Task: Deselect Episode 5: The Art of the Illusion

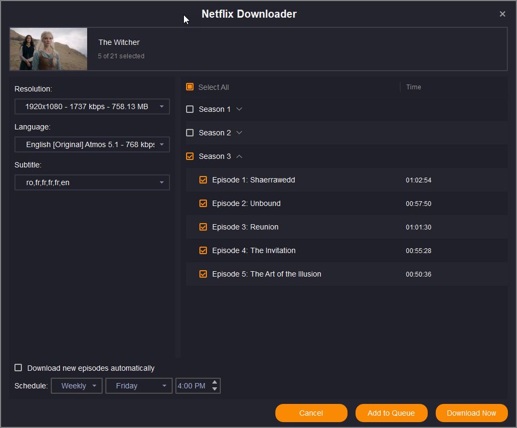Action: point(203,274)
